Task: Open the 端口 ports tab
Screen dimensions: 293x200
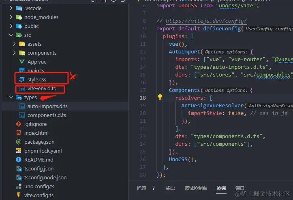Action: pos(240,188)
